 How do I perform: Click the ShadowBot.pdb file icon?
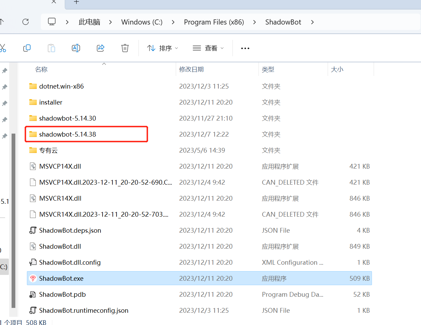[33, 294]
